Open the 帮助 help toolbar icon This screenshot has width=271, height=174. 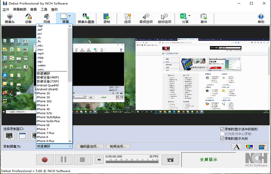click(261, 18)
